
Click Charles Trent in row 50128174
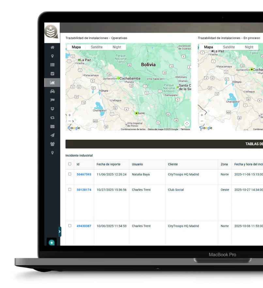tap(141, 190)
